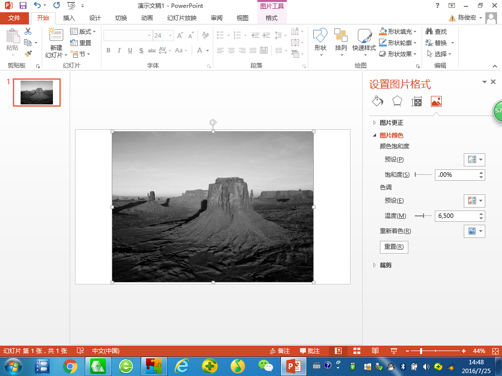The height and width of the screenshot is (376, 502).
Task: Click the Shapes (形状) gallery icon
Action: click(x=320, y=36)
